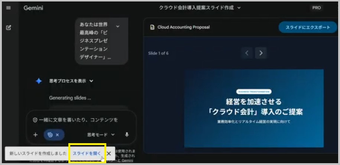Expand the collapsed user prompt chevron
This screenshot has width=340, height=165.
[x=118, y=26]
